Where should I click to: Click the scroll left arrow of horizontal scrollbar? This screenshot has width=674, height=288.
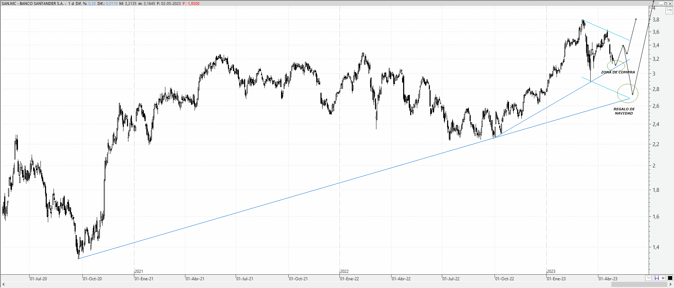click(4, 284)
